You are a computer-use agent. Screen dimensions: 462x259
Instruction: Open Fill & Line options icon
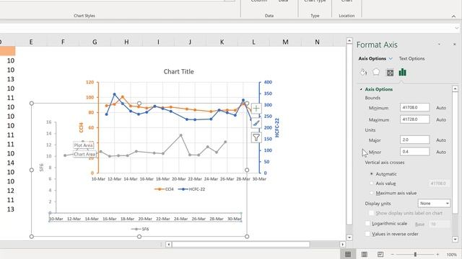pyautogui.click(x=363, y=72)
